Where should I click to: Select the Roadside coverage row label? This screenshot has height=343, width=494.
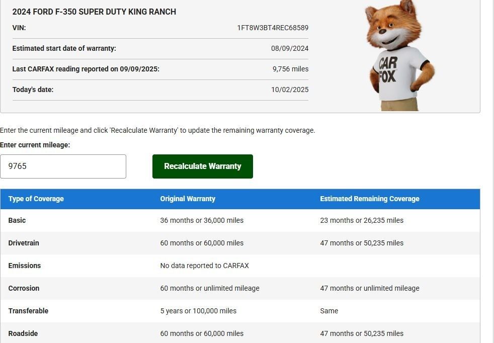[x=23, y=333]
